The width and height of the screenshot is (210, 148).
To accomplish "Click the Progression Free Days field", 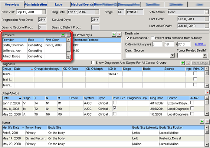I will [x=42, y=20].
